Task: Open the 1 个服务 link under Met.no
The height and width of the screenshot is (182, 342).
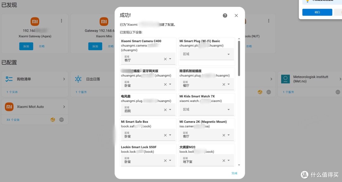Action: (288, 92)
